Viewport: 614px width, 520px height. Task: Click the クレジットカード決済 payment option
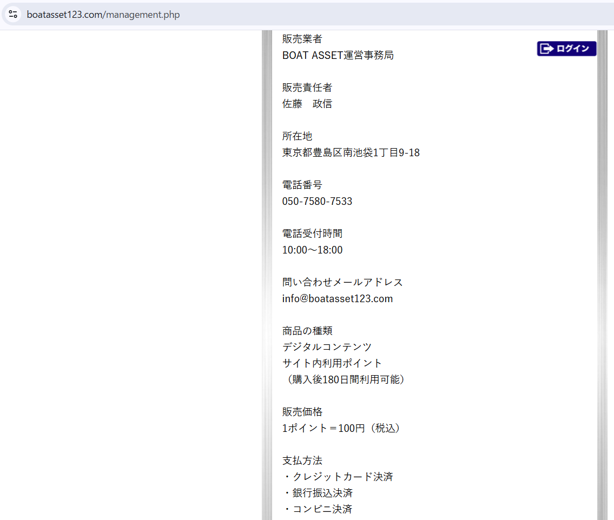coord(342,477)
